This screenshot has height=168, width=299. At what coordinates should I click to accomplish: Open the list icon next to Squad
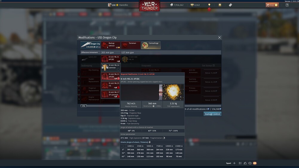[240, 163]
